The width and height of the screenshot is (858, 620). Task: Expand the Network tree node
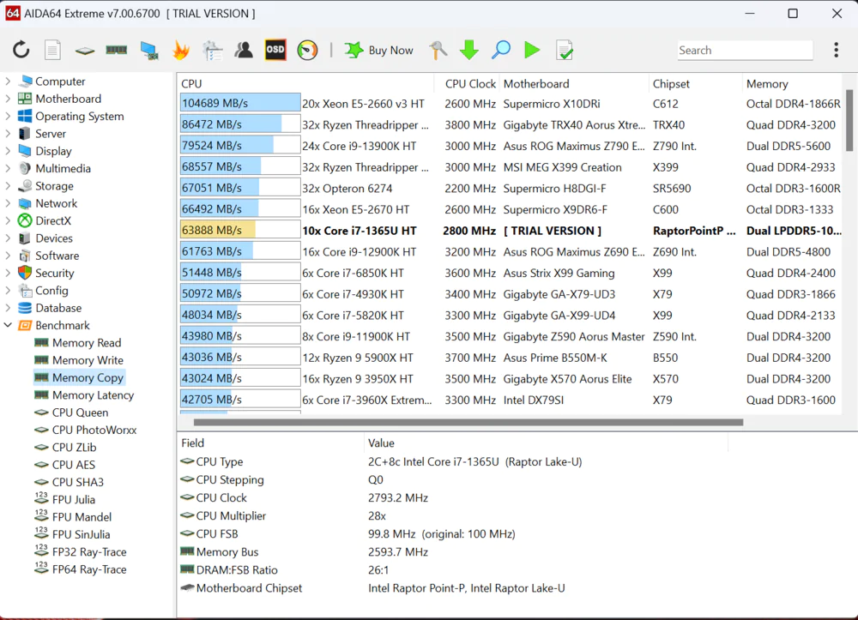click(8, 203)
